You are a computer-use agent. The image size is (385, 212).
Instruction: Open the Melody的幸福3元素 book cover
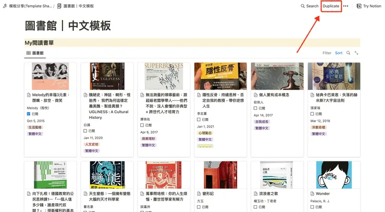click(50, 76)
